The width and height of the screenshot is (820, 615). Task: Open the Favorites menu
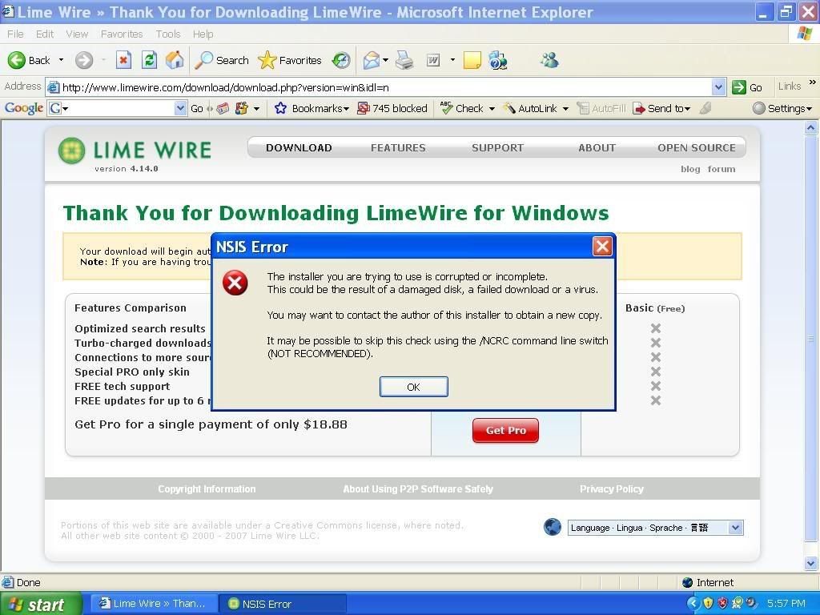(122, 34)
